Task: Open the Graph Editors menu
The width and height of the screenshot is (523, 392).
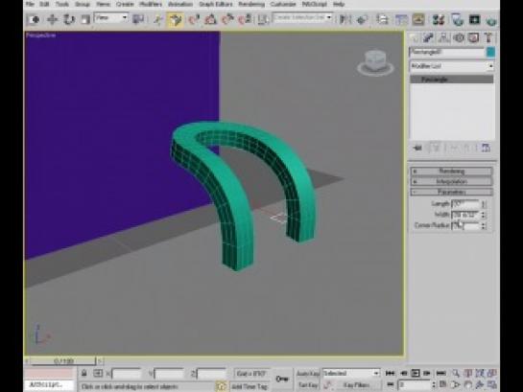Action: point(216,5)
